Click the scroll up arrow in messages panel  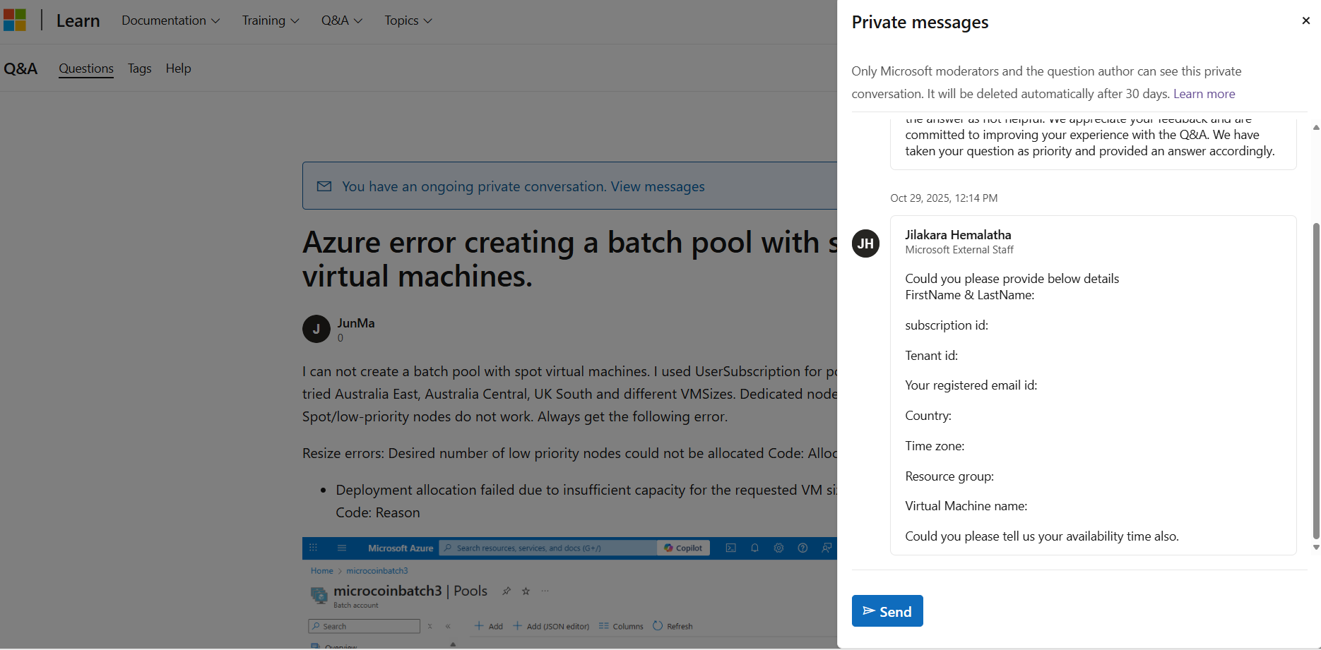click(1316, 128)
